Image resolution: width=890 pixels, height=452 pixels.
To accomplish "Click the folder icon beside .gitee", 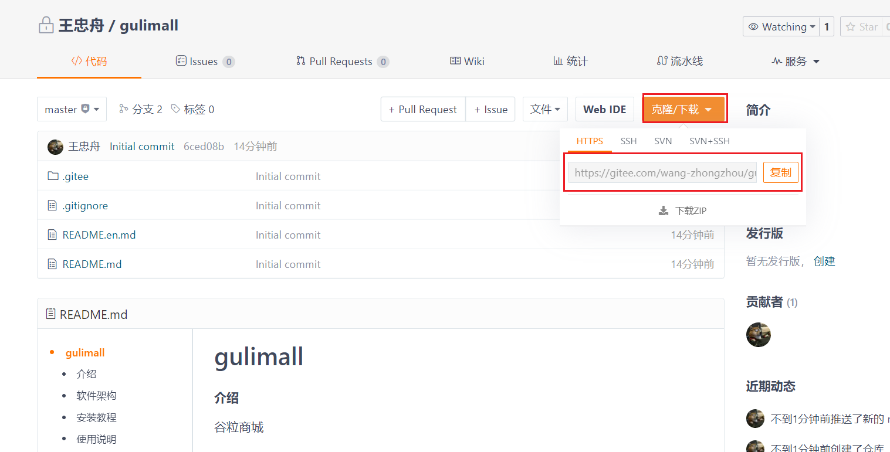I will (53, 176).
